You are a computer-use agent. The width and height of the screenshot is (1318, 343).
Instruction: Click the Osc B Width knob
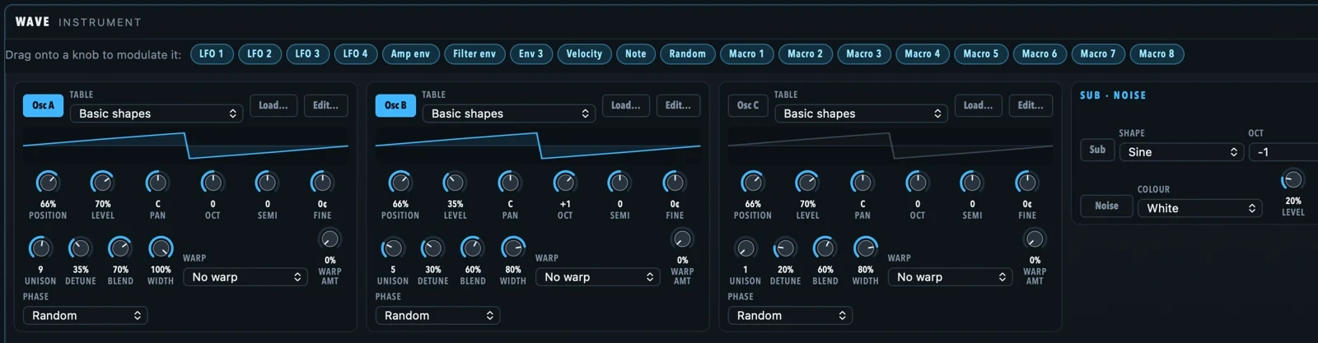pyautogui.click(x=513, y=248)
